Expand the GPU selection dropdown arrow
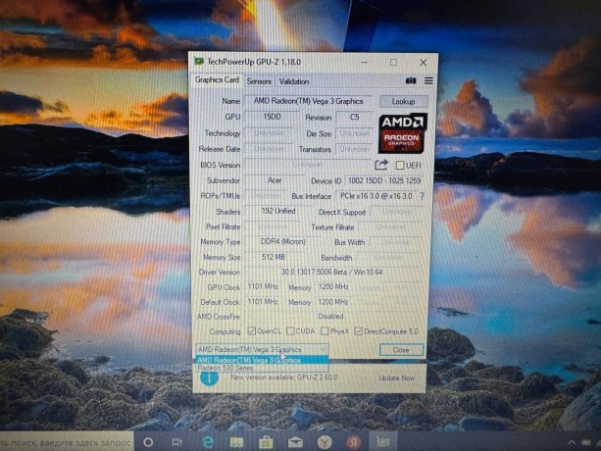Image resolution: width=601 pixels, height=451 pixels. [324, 349]
